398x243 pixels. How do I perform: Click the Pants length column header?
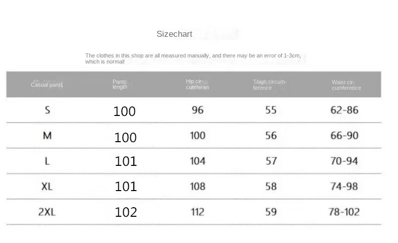(x=120, y=84)
